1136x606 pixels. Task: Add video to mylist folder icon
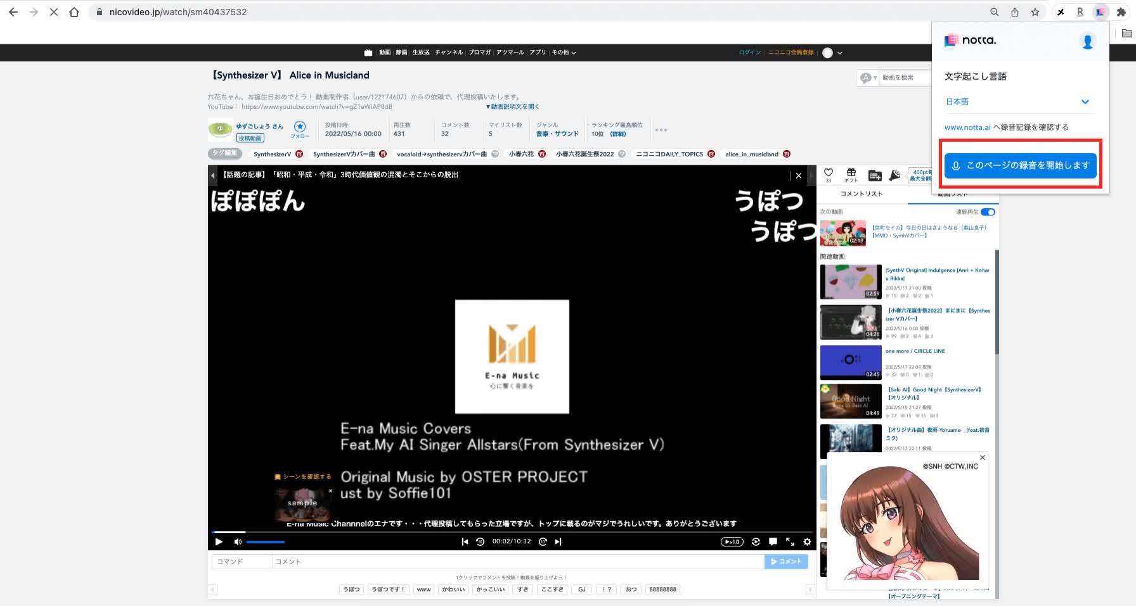[x=875, y=175]
